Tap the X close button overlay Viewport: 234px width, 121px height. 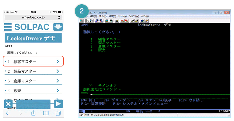tap(8, 104)
